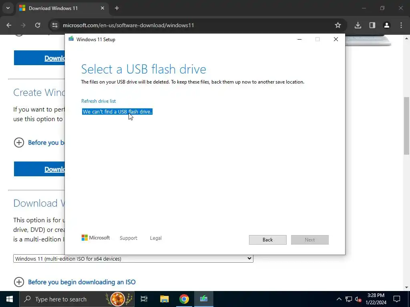Open tab search dropdown arrow
The image size is (410, 307).
[8, 8]
